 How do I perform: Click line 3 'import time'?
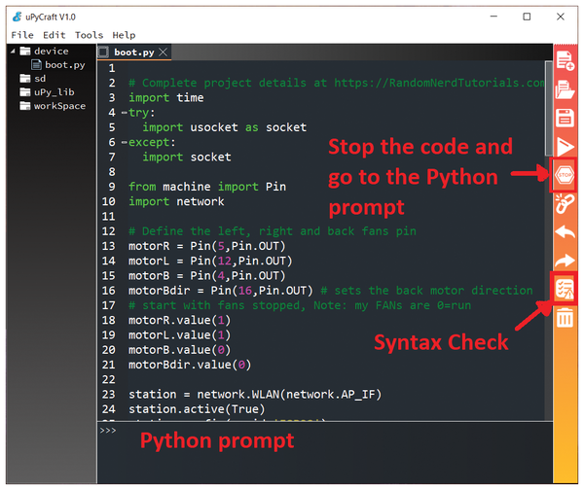coord(166,97)
